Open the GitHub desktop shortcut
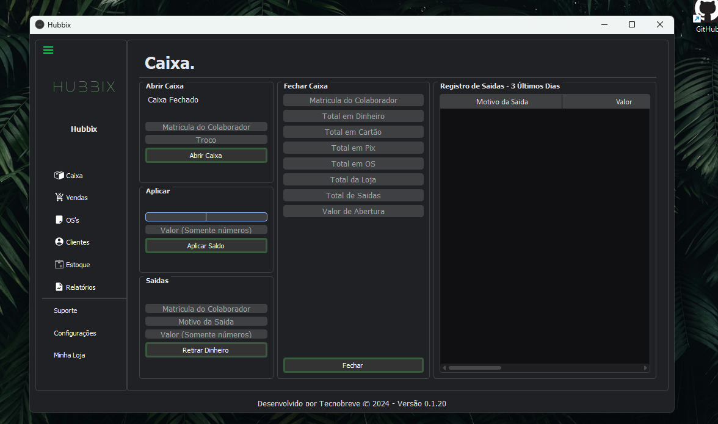The width and height of the screenshot is (718, 424). 706,16
